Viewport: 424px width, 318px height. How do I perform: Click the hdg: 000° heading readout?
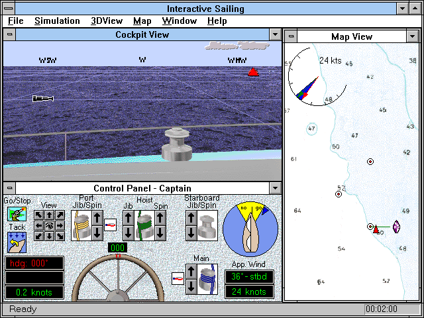(34, 263)
